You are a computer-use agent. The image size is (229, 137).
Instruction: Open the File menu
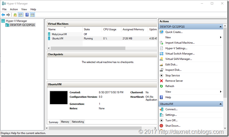pyautogui.click(x=4, y=9)
